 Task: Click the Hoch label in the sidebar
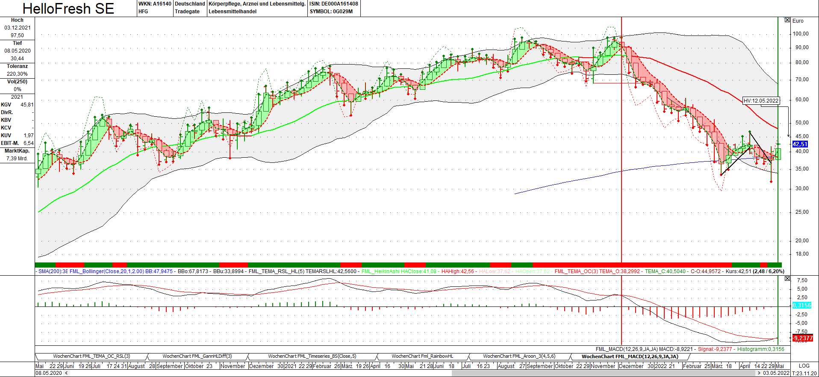click(x=17, y=20)
